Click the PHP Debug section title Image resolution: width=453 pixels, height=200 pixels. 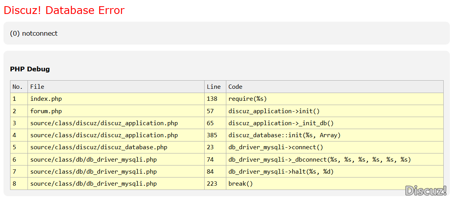(30, 69)
